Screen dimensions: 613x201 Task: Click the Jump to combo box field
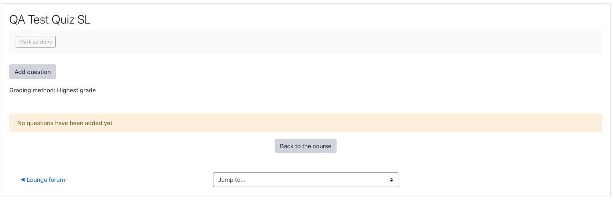[306, 180]
